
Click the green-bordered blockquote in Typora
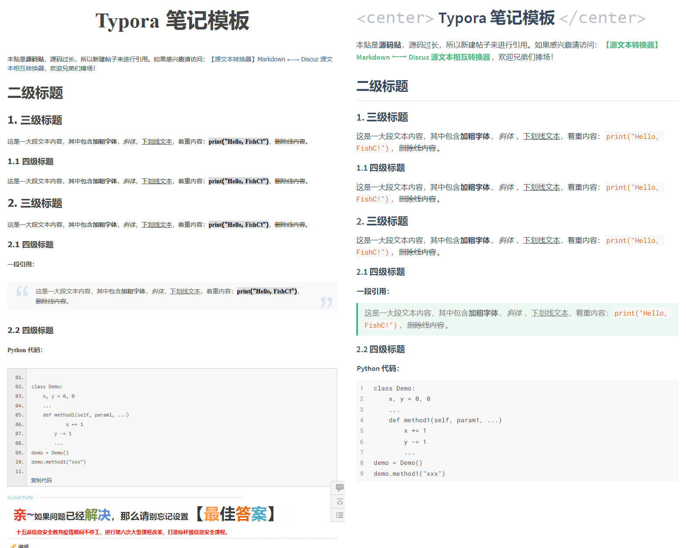pos(517,319)
